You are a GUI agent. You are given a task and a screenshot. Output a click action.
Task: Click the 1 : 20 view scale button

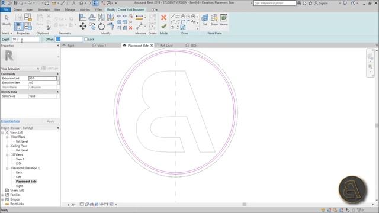[71, 205]
